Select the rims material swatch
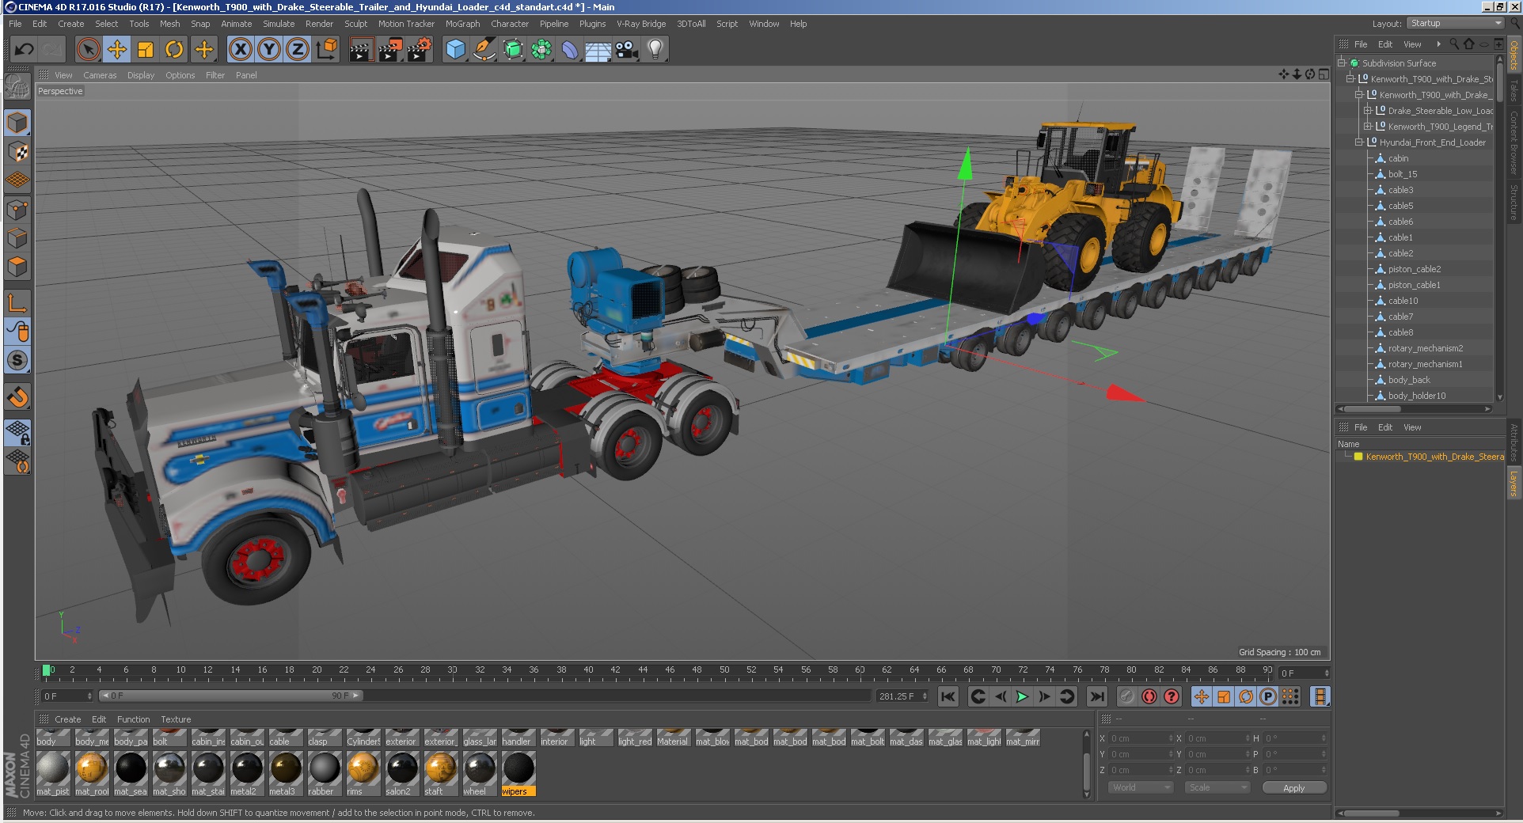Viewport: 1523px width, 823px height. (x=363, y=774)
